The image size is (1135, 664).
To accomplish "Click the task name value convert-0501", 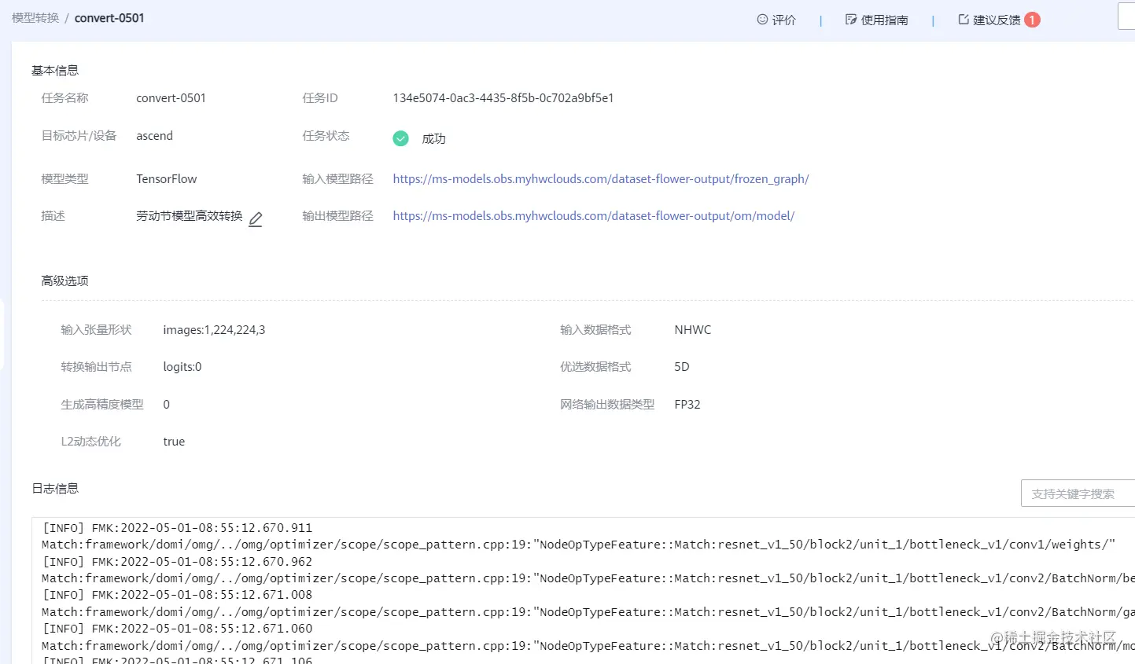I will [x=171, y=98].
